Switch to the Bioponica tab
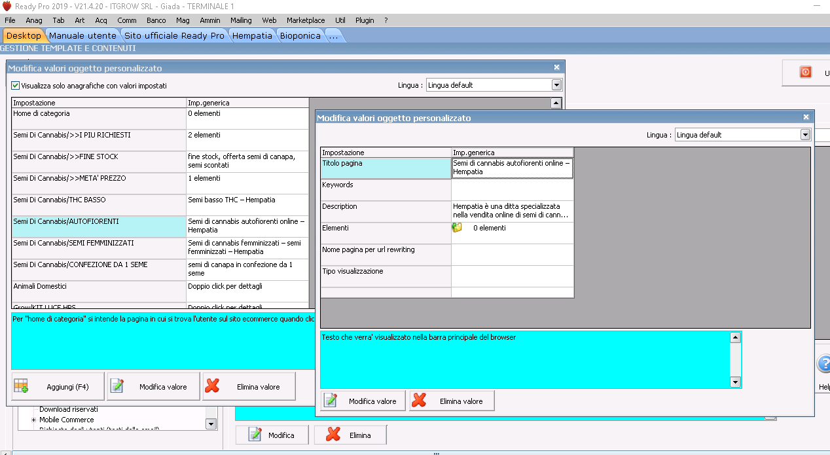Viewport: 830px width, 455px height. coord(300,35)
